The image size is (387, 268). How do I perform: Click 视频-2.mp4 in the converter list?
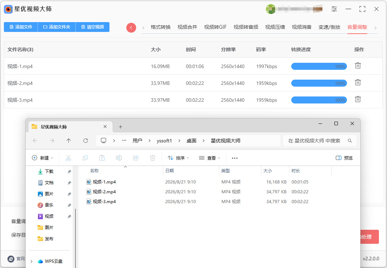(20, 83)
